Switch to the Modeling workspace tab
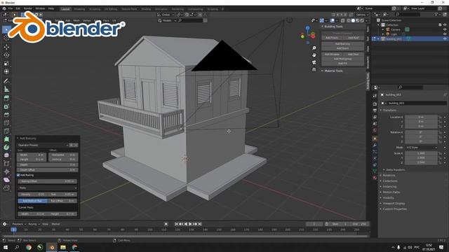449x252 pixels. [x=79, y=9]
